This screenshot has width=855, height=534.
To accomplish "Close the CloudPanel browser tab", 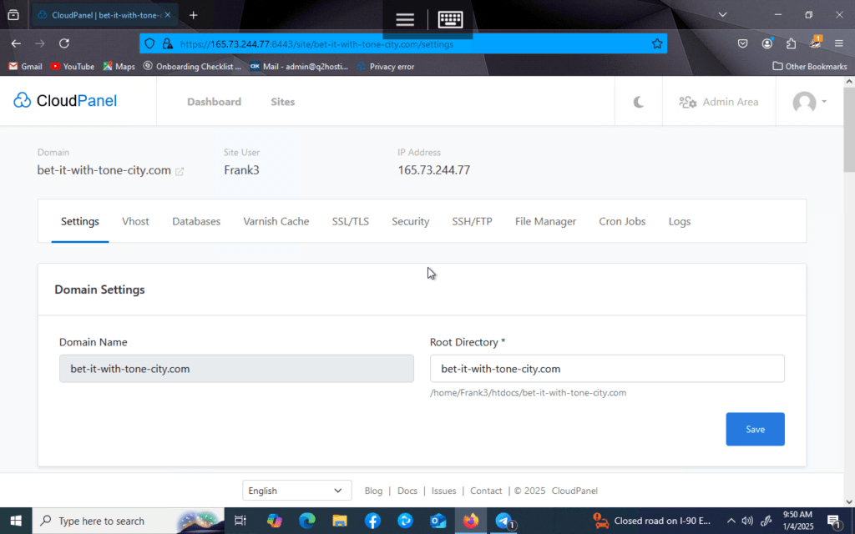I will tap(167, 15).
